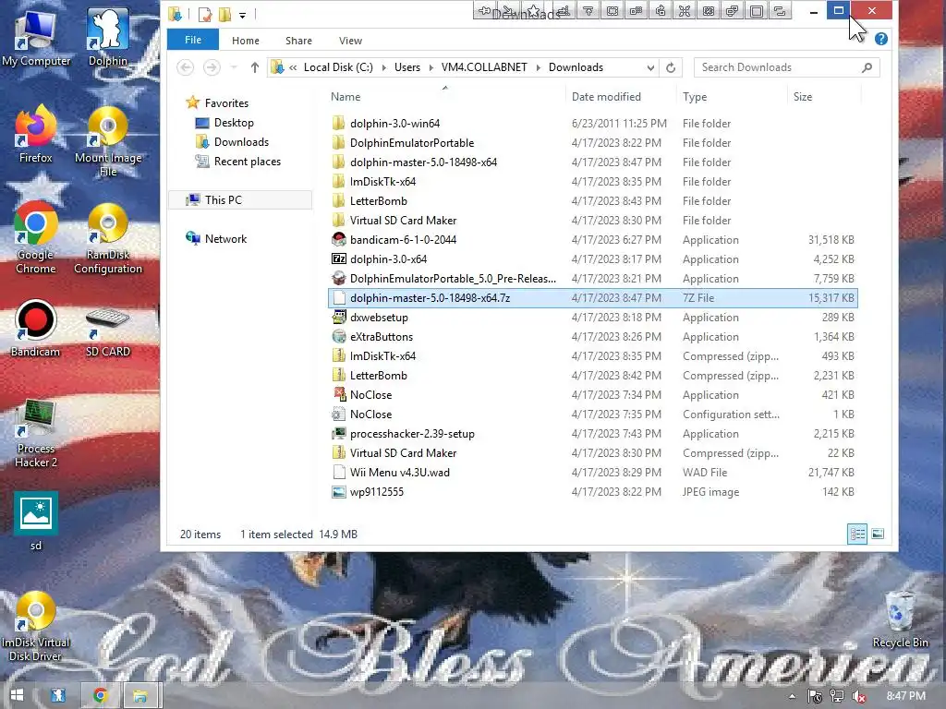The width and height of the screenshot is (946, 709).
Task: Click into the Search Downloads field
Action: 778,67
